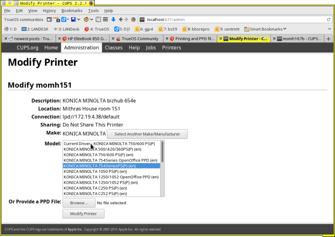Image resolution: width=335 pixels, height=237 pixels.
Task: Click 'Select Another Make/Manufacturer' button
Action: (147, 134)
